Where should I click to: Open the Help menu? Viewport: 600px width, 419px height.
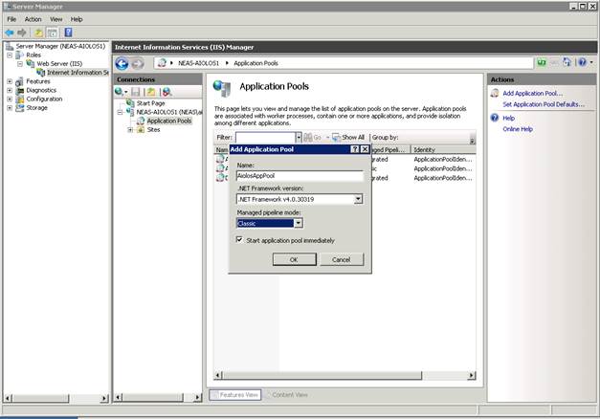[77, 19]
